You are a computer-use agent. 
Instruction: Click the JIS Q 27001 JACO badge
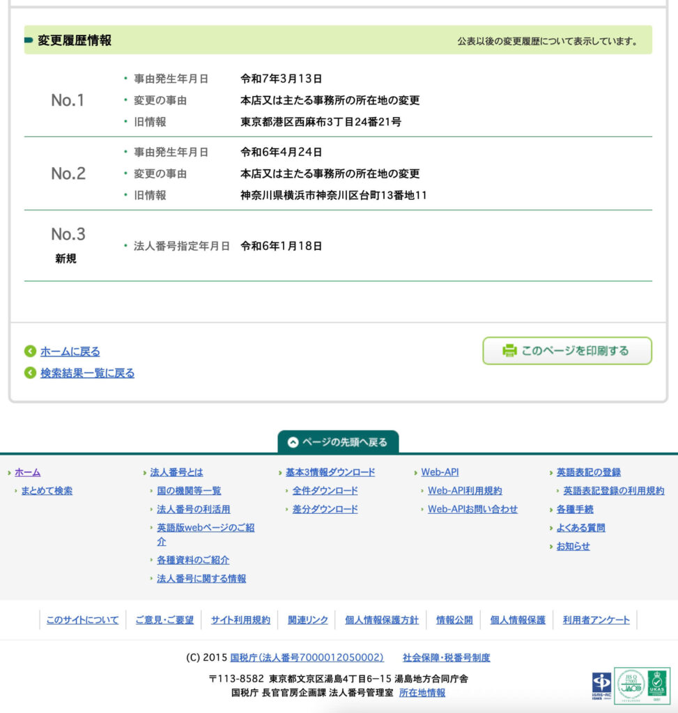coord(630,685)
